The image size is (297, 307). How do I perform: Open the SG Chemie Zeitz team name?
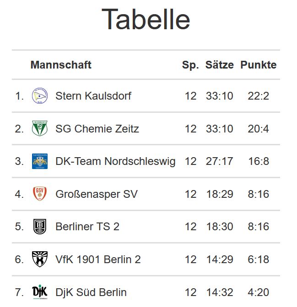(97, 129)
